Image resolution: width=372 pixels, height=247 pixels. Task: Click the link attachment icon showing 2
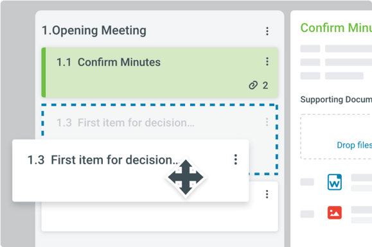point(253,85)
